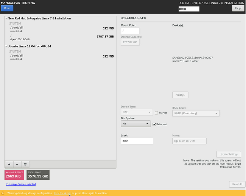Screen dimensions: 246x196
Task: Click the reload storage configuration icon
Action: point(25,164)
